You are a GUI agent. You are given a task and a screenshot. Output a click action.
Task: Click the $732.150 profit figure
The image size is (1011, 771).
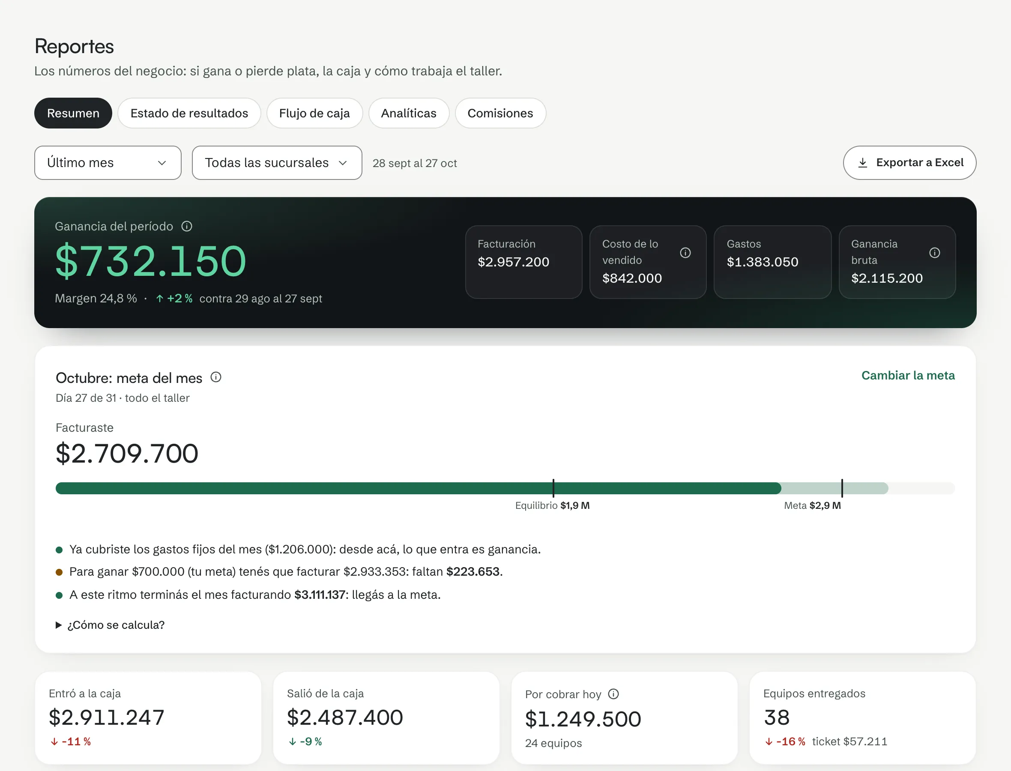150,262
